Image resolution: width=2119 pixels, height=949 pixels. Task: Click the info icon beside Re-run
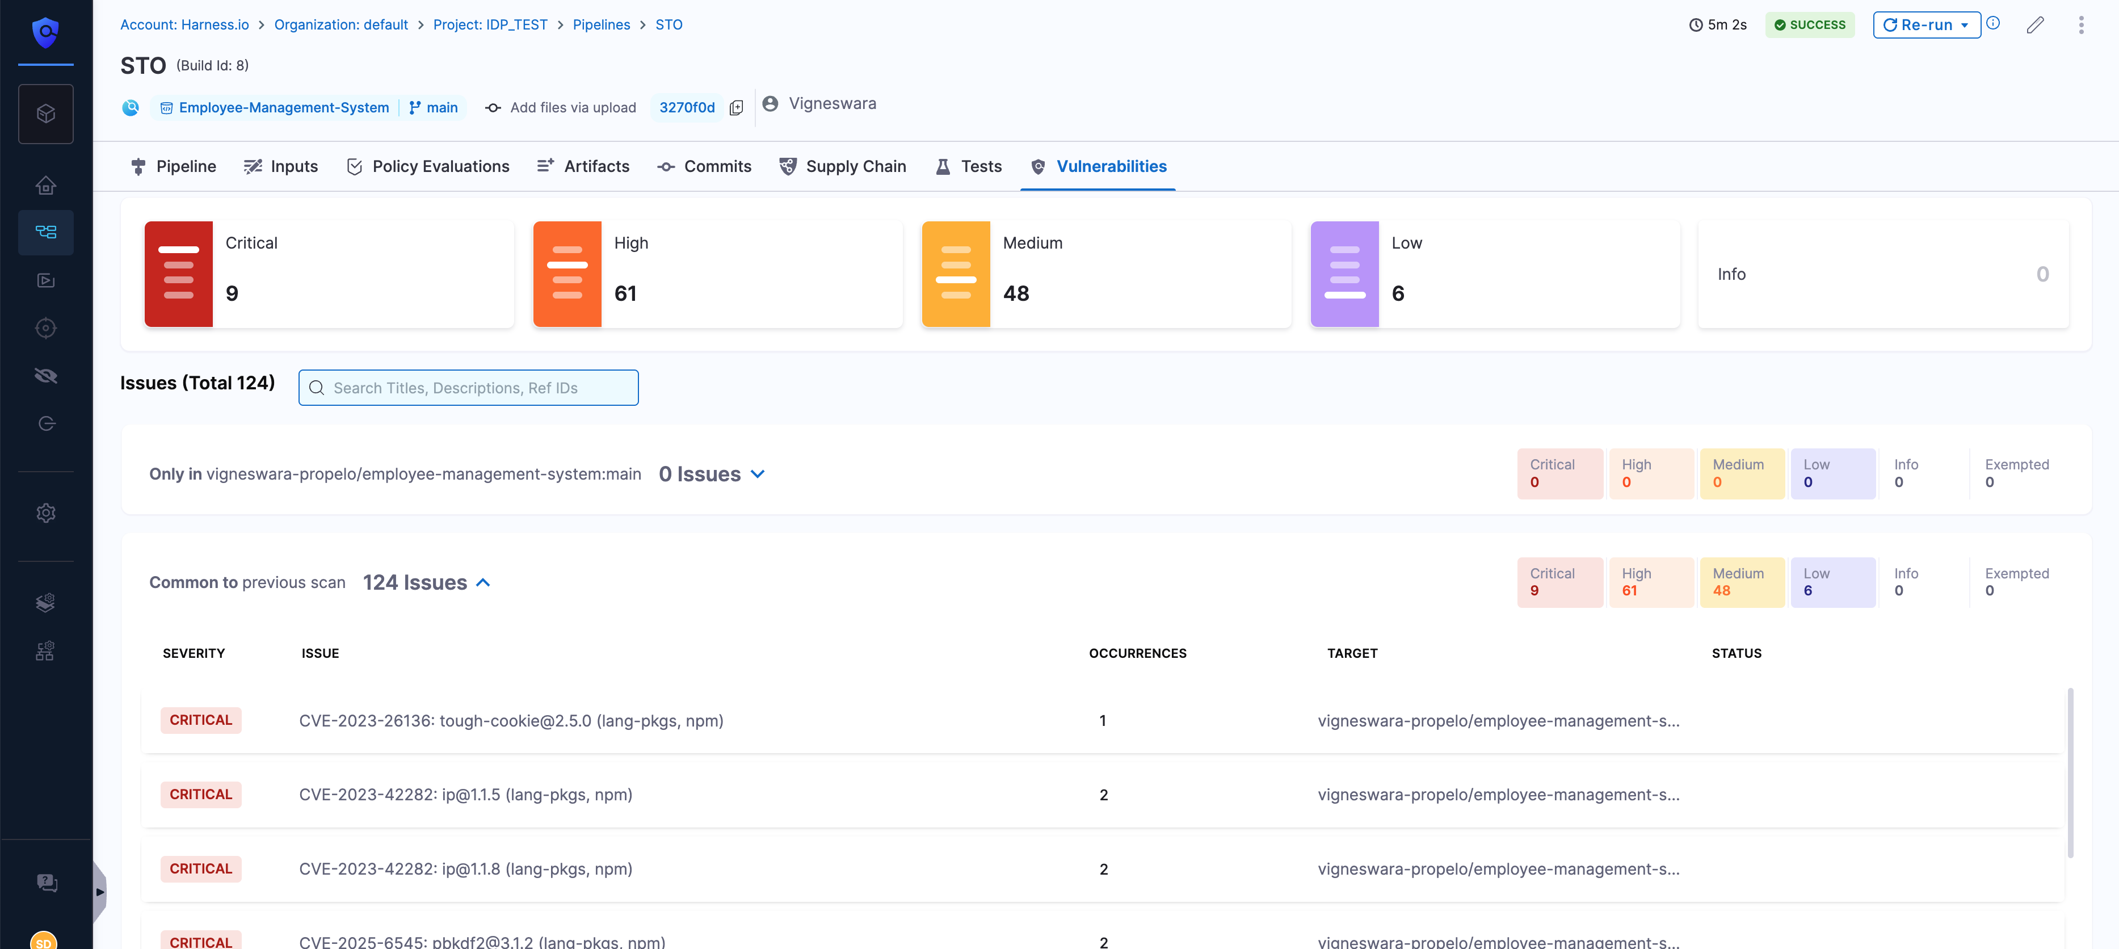point(1993,23)
